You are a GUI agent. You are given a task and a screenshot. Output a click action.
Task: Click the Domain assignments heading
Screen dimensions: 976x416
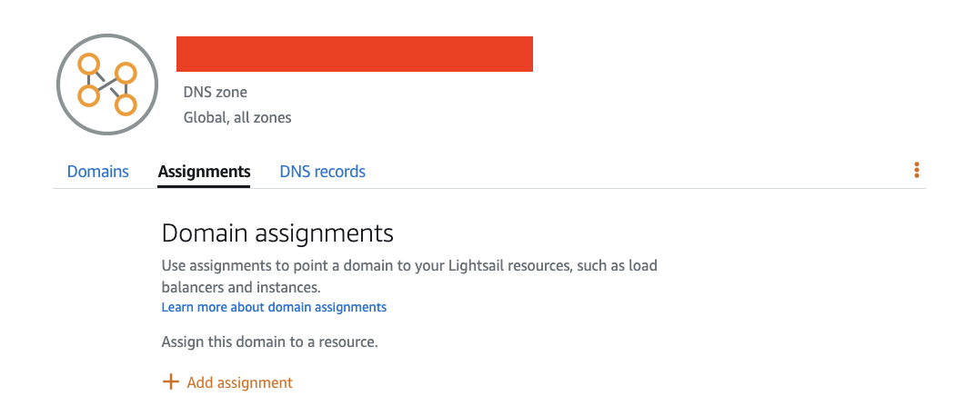(x=277, y=233)
